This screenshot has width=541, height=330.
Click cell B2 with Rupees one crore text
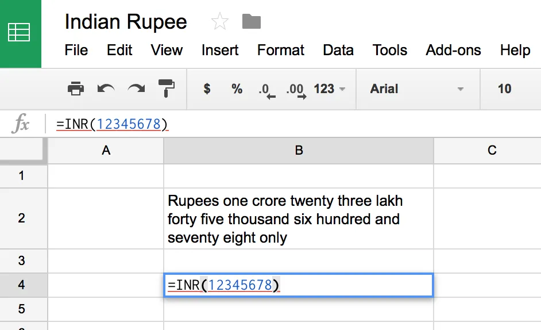[x=299, y=218]
